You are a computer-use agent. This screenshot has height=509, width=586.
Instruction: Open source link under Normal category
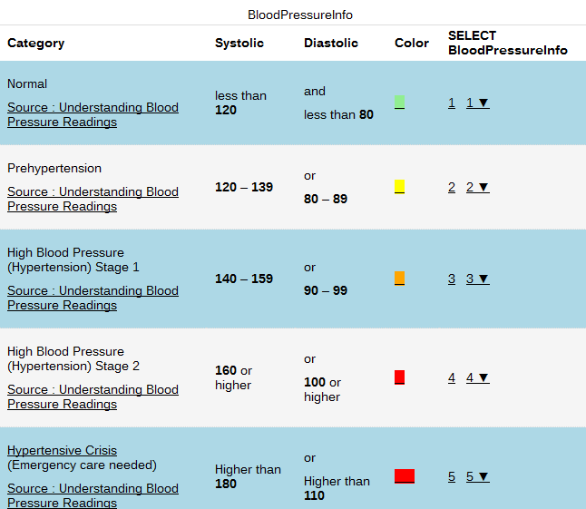[93, 114]
